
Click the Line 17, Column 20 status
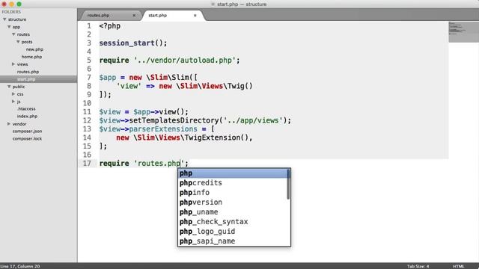[x=20, y=266]
